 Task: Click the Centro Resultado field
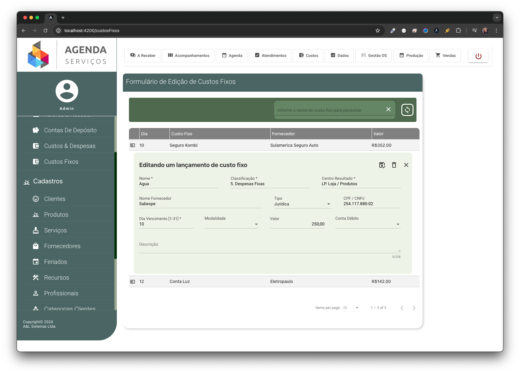tap(361, 184)
